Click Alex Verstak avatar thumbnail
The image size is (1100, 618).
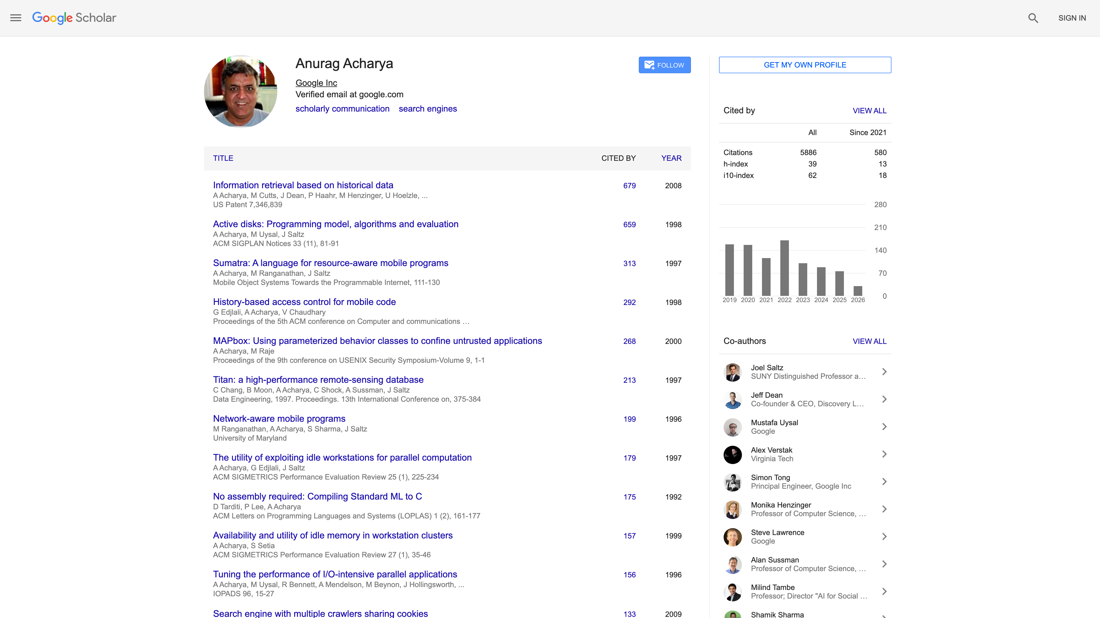[733, 455]
